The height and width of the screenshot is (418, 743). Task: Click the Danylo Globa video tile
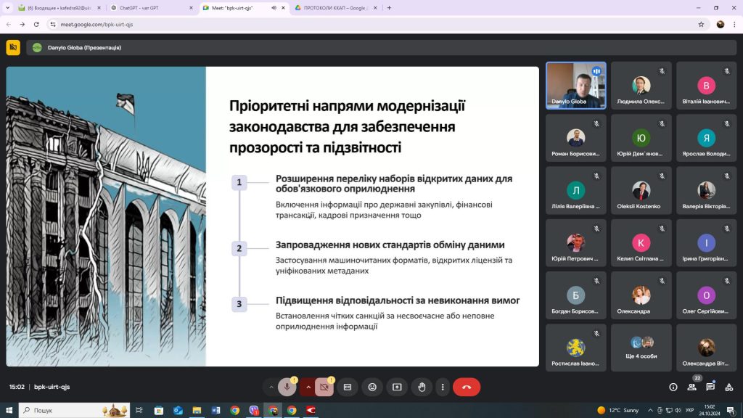click(576, 86)
